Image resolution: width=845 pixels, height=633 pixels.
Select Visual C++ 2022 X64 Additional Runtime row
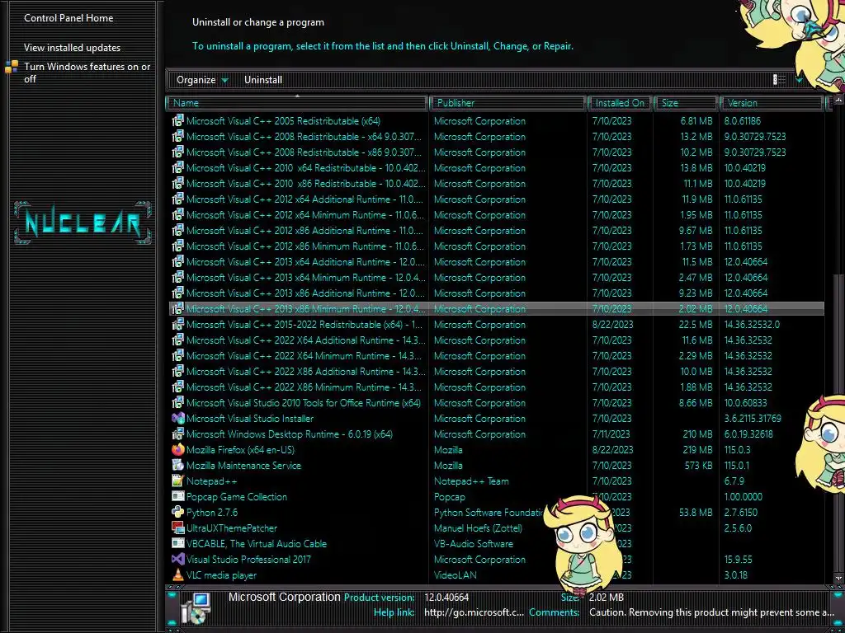pos(497,340)
